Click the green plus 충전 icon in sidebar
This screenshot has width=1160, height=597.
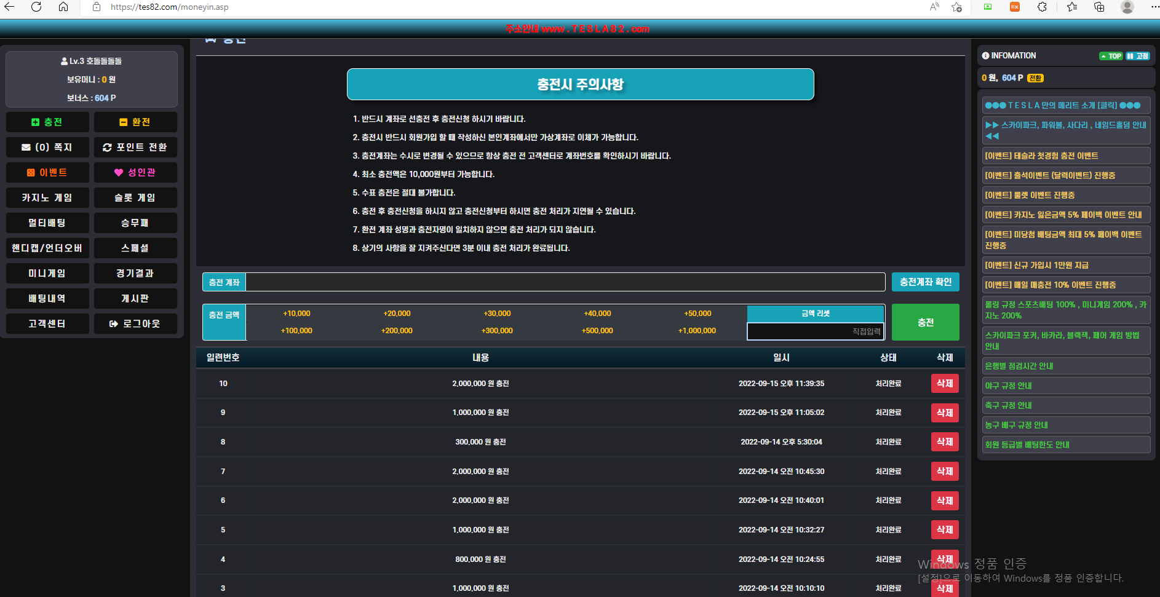(x=36, y=122)
